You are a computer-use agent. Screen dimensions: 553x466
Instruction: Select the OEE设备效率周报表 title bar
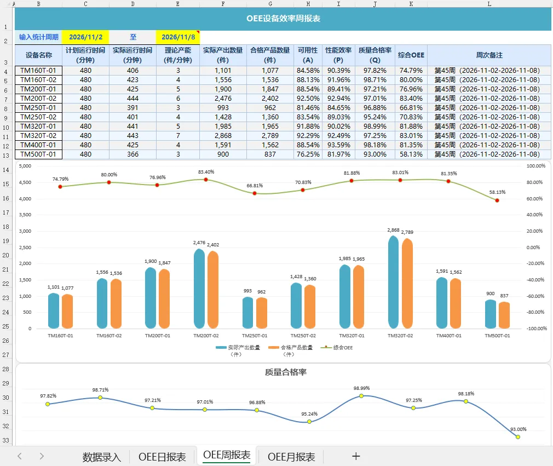(x=283, y=19)
